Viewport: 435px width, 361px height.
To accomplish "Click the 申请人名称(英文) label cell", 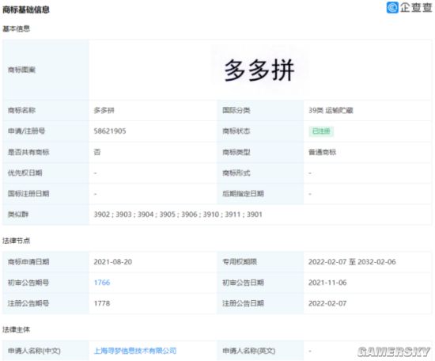I will [x=260, y=351].
